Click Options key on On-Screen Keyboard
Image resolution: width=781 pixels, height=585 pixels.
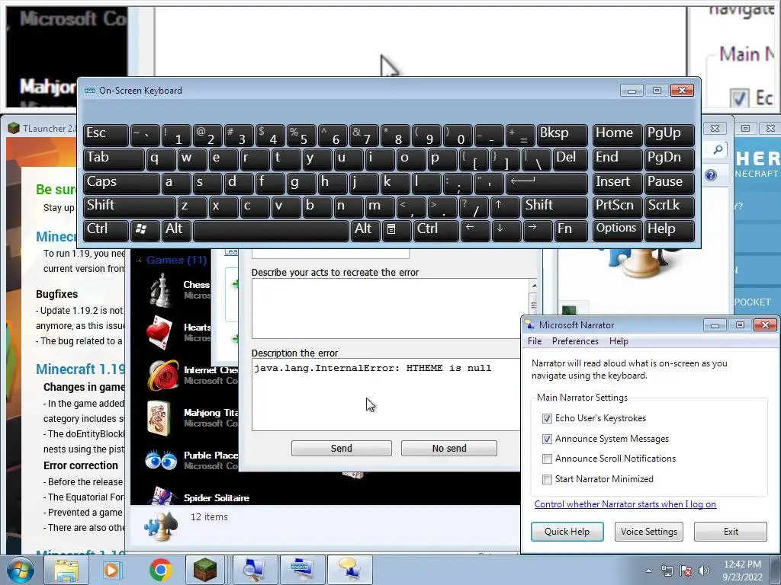(x=616, y=230)
